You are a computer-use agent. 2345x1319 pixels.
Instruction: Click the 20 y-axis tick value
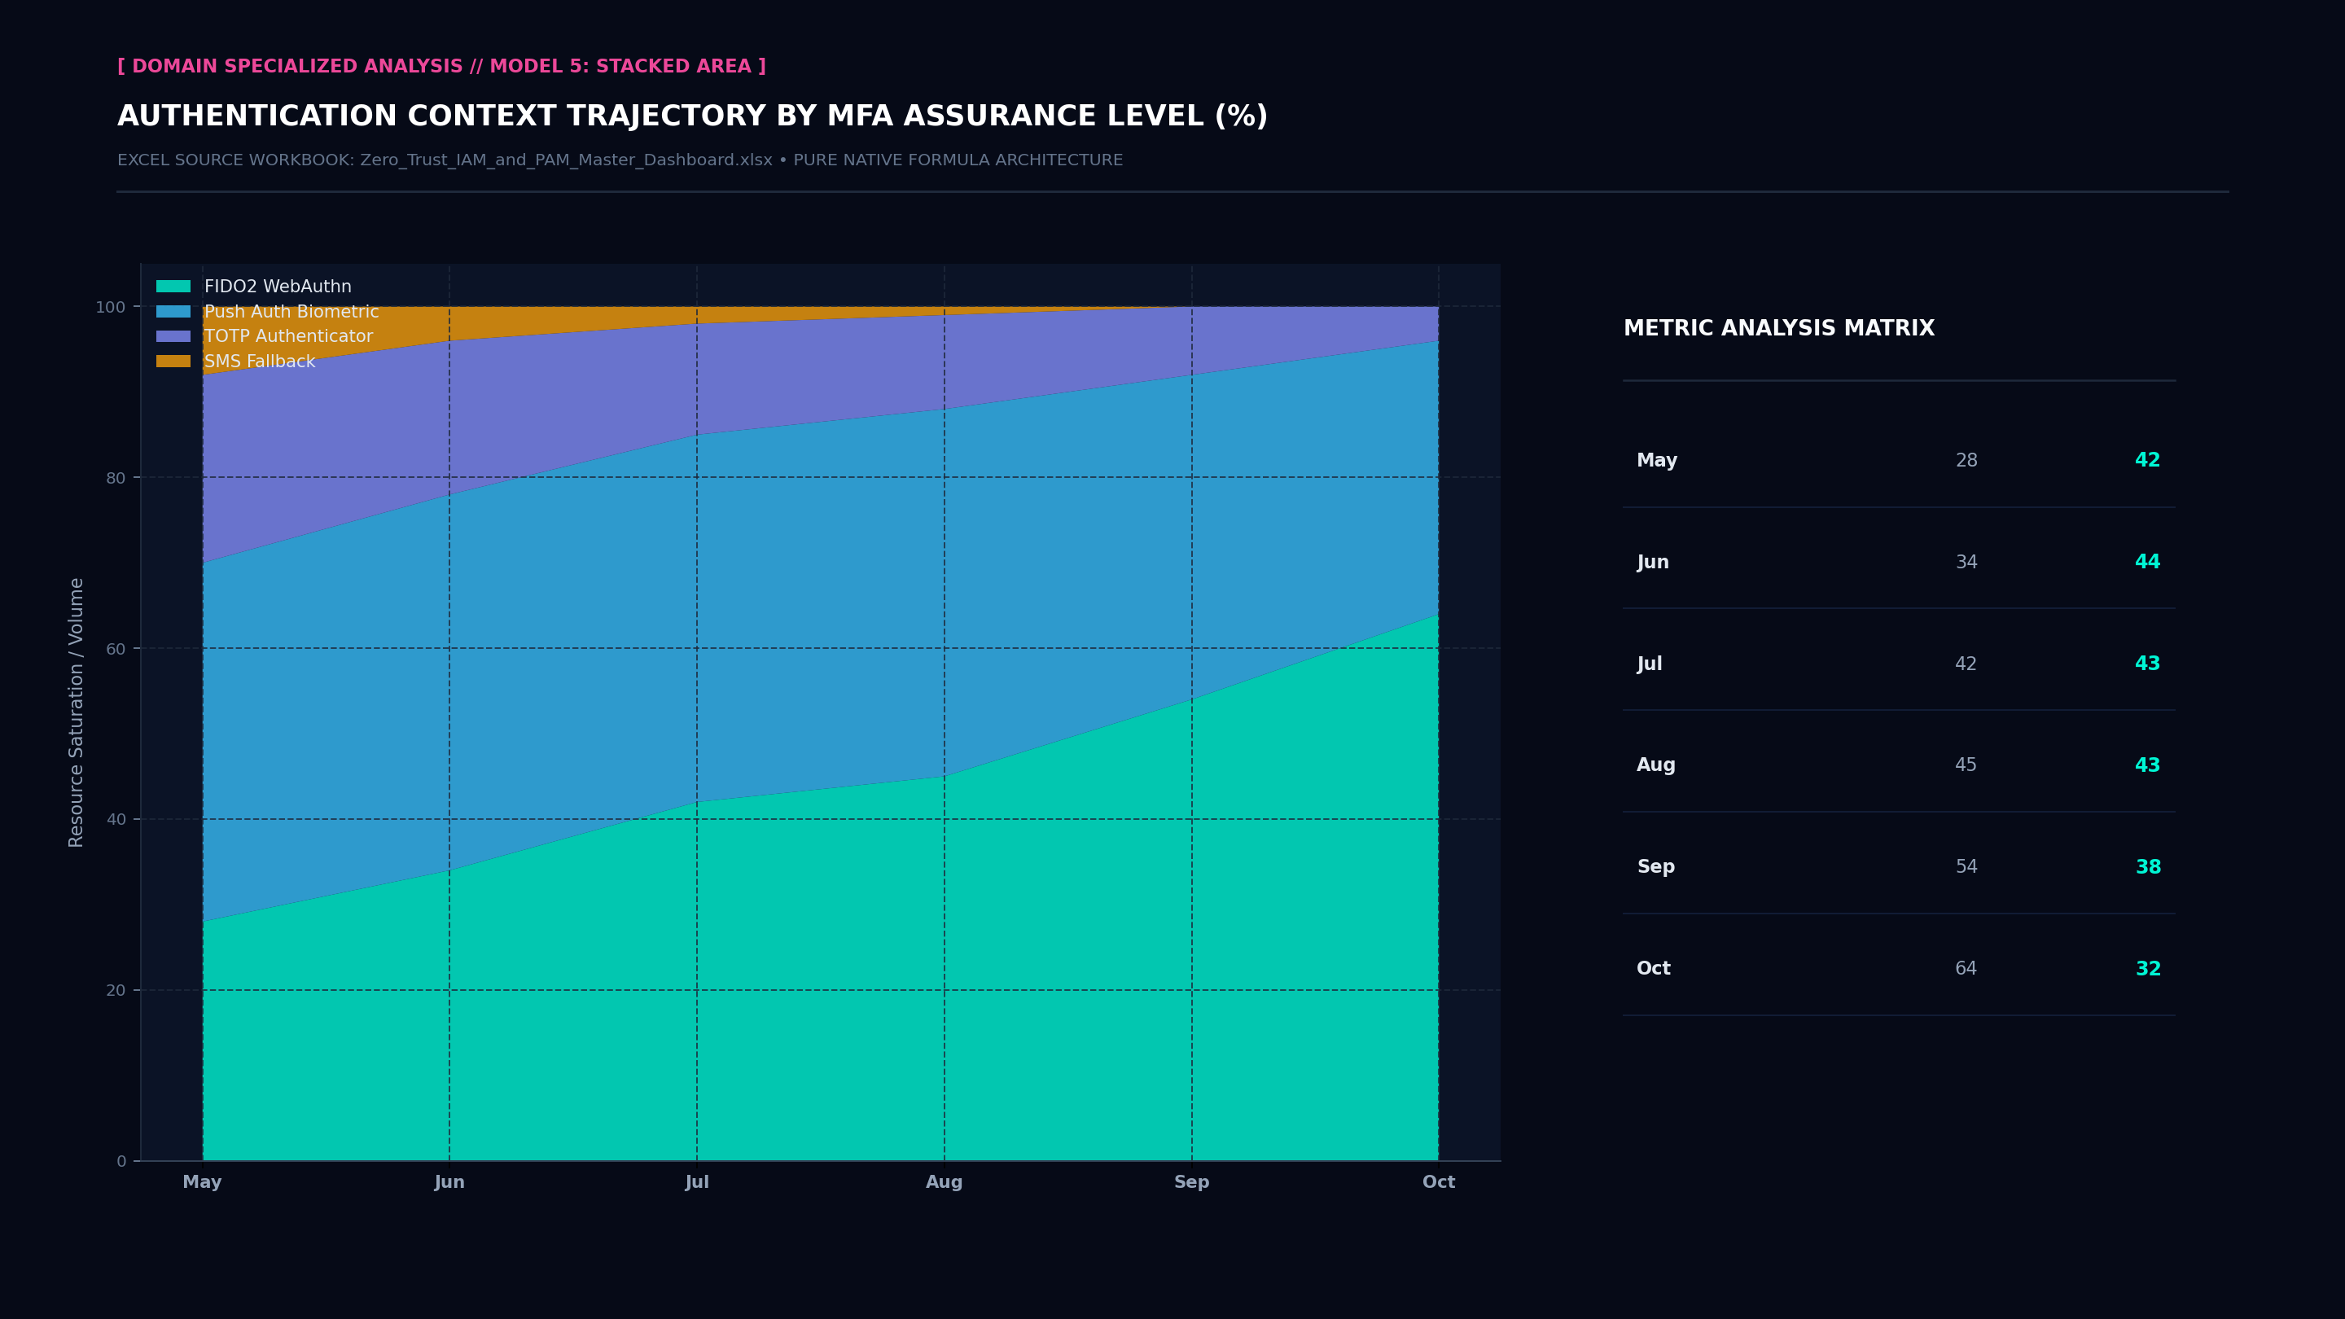point(116,990)
